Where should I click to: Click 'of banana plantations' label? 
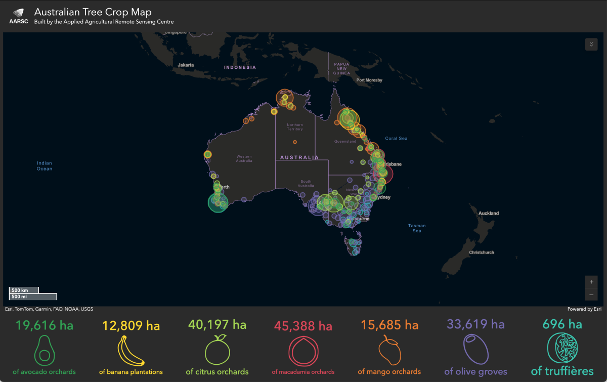[131, 372]
